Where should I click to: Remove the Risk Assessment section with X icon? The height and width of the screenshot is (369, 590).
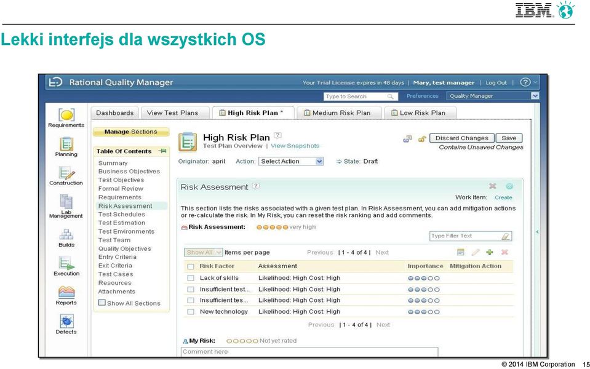tap(493, 186)
